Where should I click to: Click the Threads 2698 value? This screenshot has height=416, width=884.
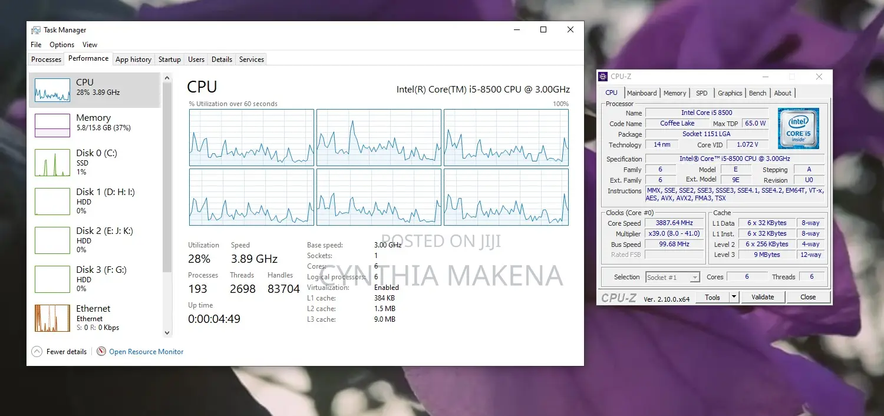point(243,289)
